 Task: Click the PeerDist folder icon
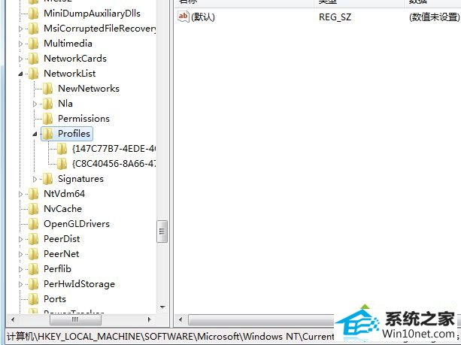click(x=33, y=239)
